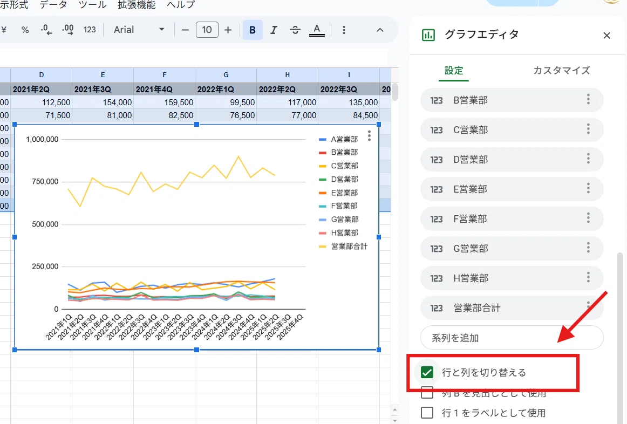Open the ツール menu
The image size is (627, 424).
[x=92, y=5]
